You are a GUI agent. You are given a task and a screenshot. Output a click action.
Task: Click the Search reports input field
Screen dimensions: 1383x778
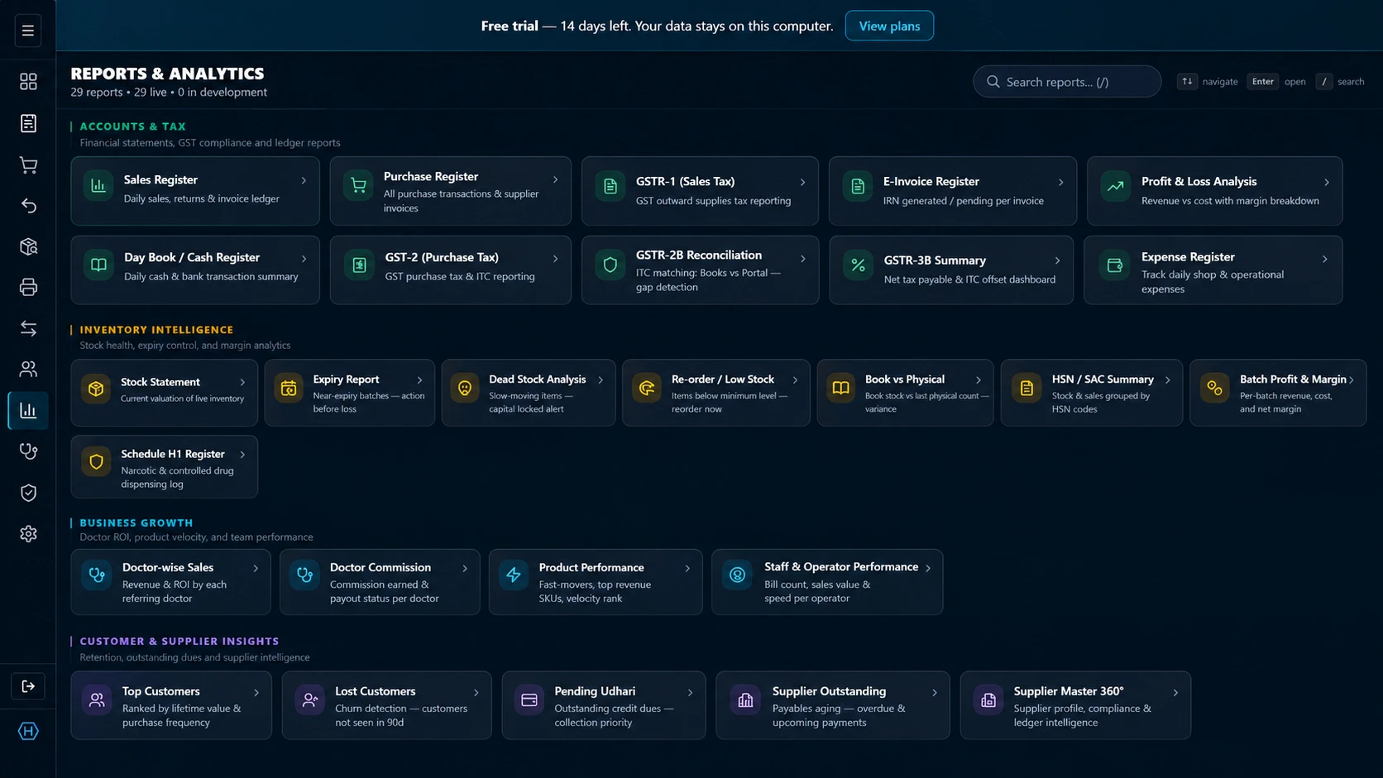click(1067, 82)
